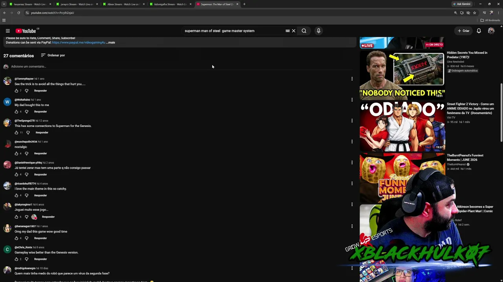The image size is (503, 282).
Task: Open the YouTube guide hamburger menu
Action: (7, 31)
